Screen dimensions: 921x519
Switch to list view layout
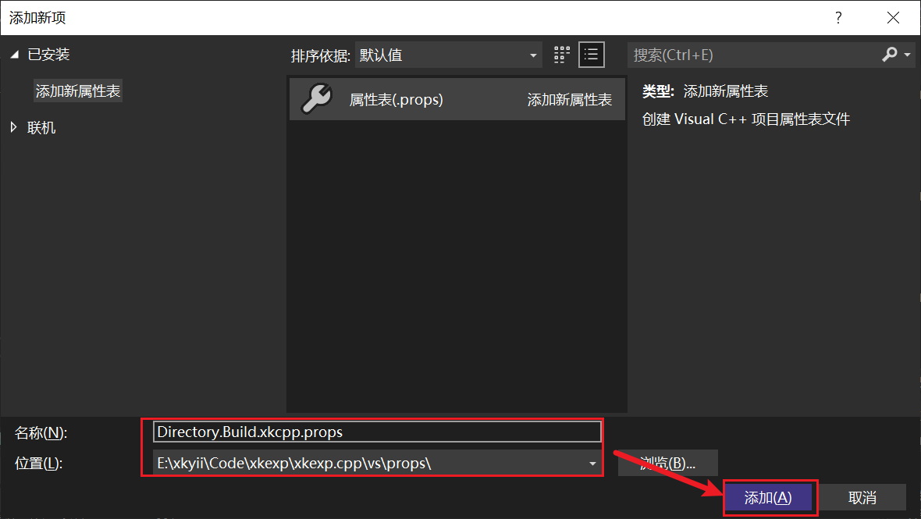coord(592,55)
